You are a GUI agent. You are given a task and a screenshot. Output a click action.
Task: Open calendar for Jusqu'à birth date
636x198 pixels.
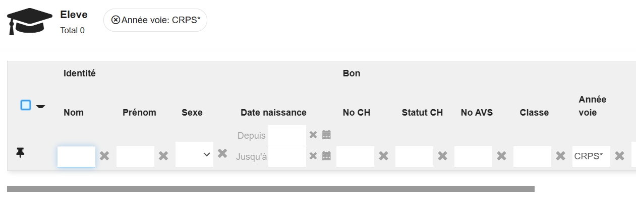326,156
